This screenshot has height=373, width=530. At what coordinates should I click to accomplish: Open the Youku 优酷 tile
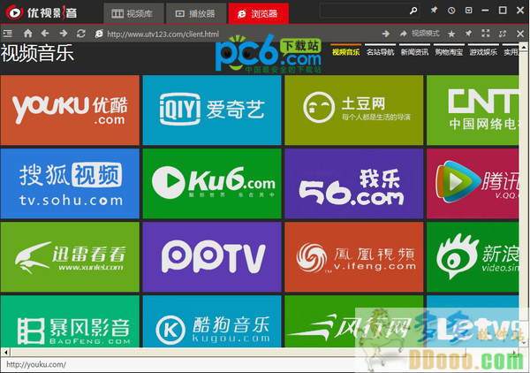click(x=70, y=110)
